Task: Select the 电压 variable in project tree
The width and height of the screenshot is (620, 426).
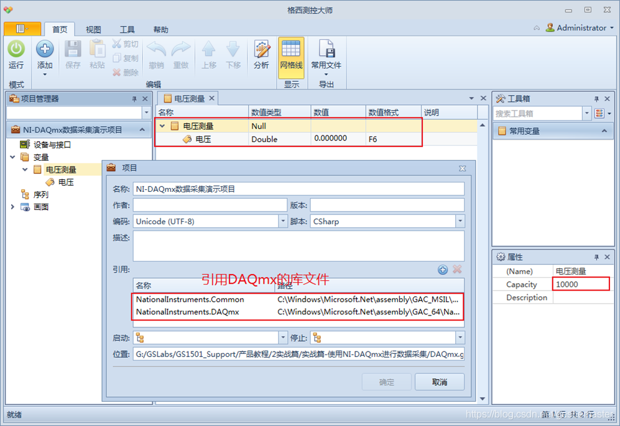Action: (x=66, y=182)
